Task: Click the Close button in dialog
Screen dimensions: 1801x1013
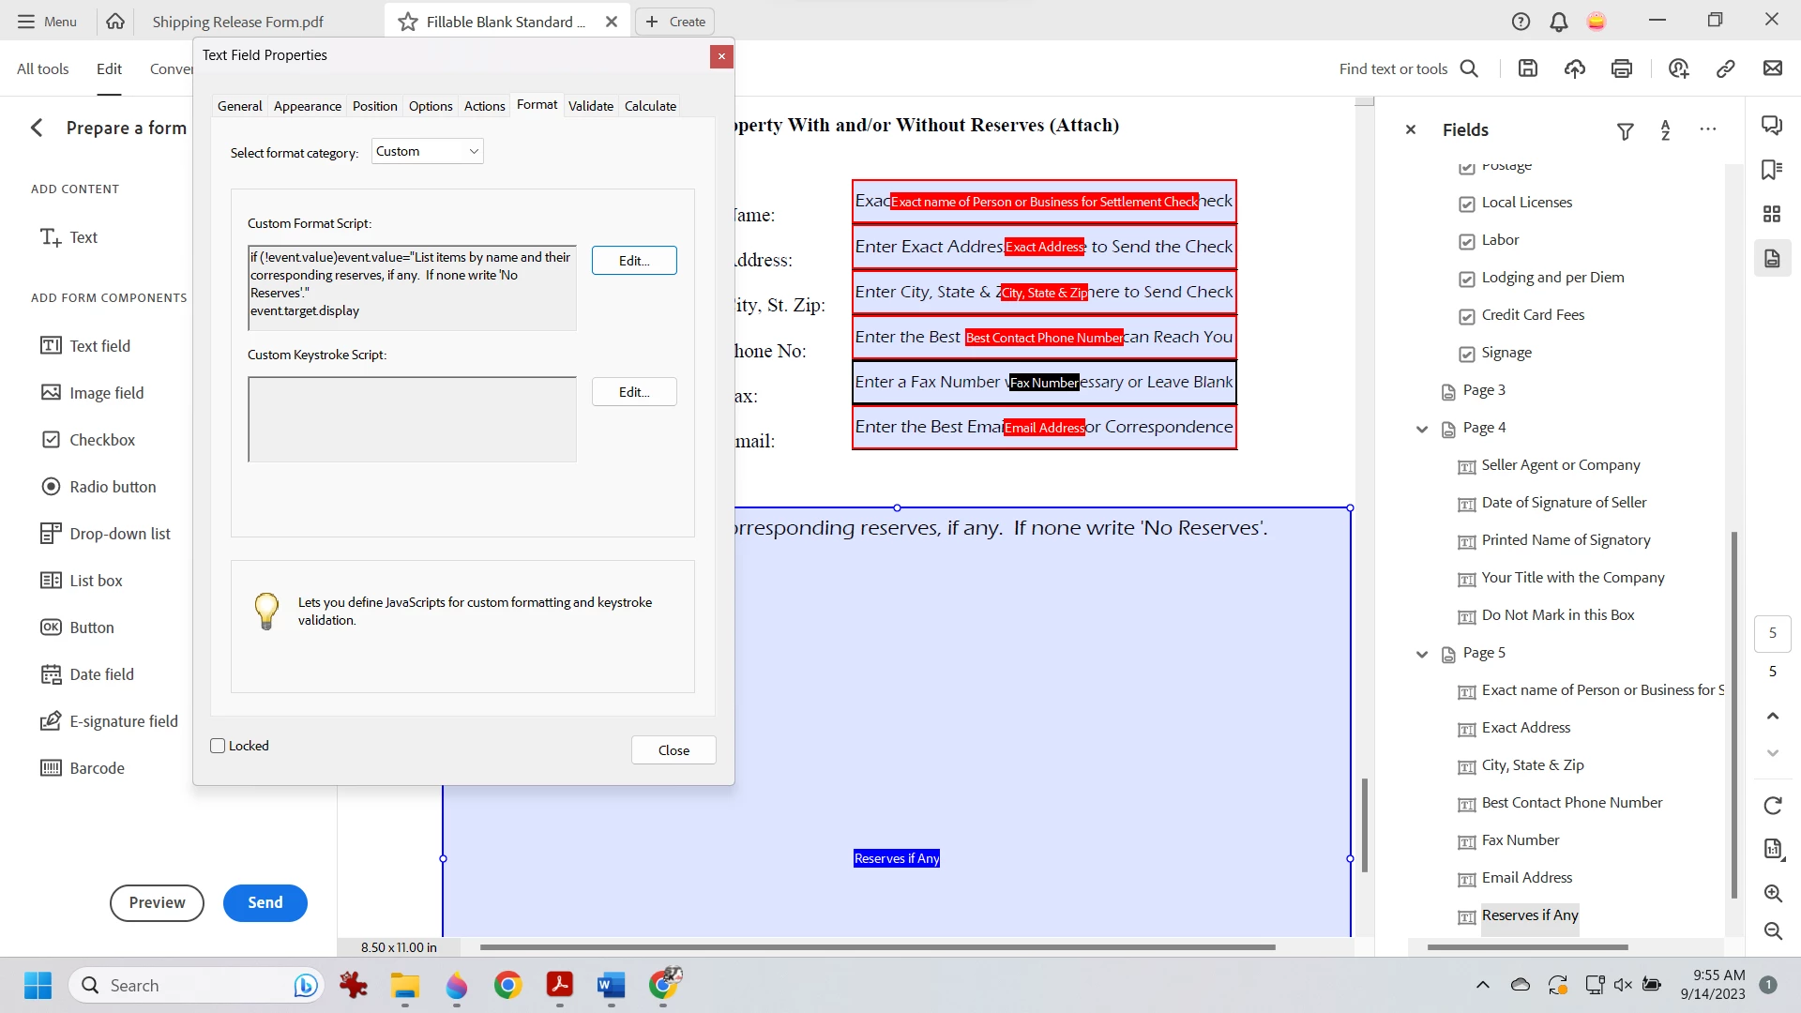Action: pyautogui.click(x=673, y=750)
